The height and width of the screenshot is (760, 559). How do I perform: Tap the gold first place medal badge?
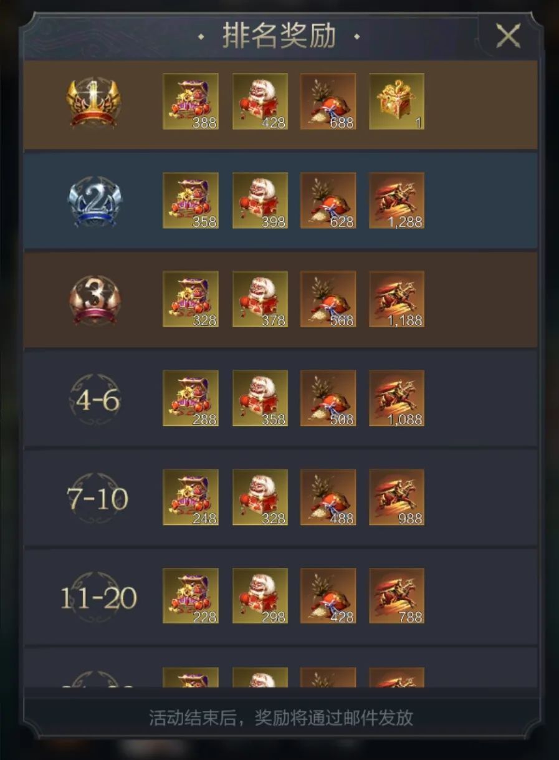point(93,102)
